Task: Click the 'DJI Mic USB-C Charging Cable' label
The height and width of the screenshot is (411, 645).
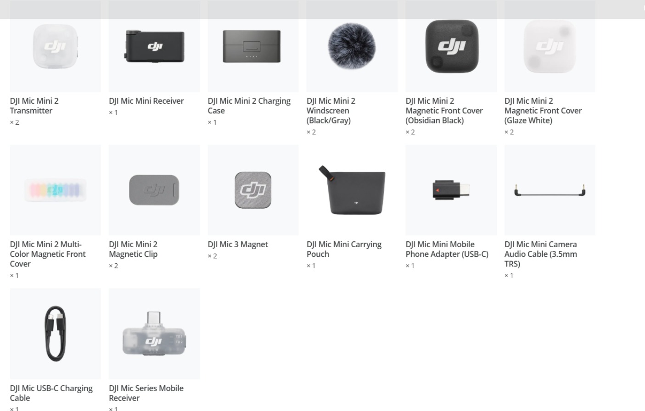Action: (x=51, y=393)
